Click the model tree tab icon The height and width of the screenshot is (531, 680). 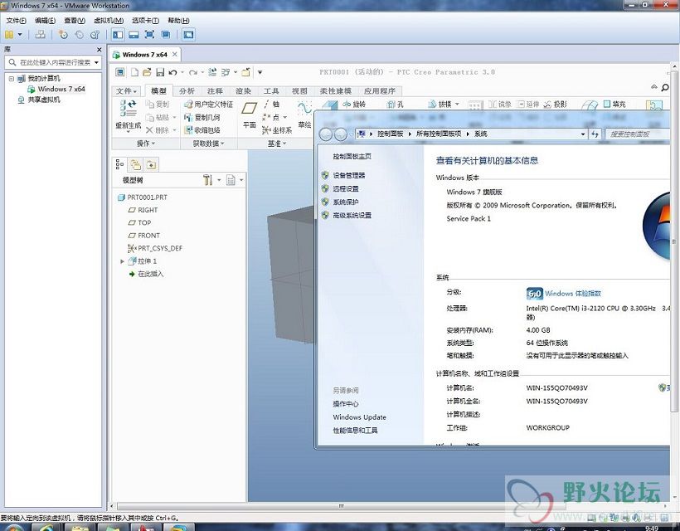(x=120, y=164)
